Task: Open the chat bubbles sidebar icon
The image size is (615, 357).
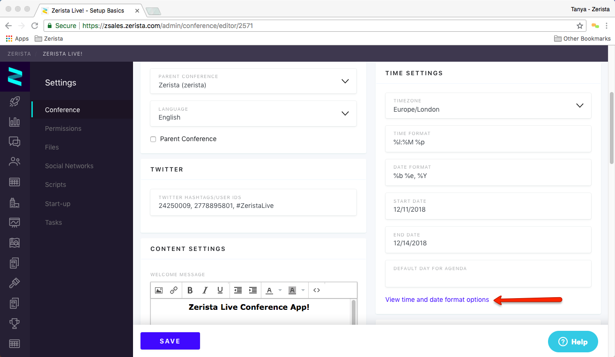Action: tap(15, 142)
